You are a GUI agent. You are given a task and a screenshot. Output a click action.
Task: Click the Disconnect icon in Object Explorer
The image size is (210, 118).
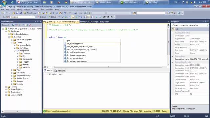pos(16,25)
